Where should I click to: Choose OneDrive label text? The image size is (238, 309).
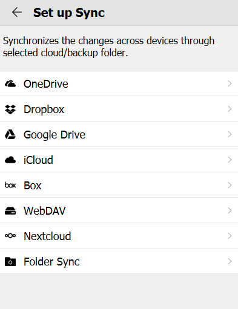[46, 84]
